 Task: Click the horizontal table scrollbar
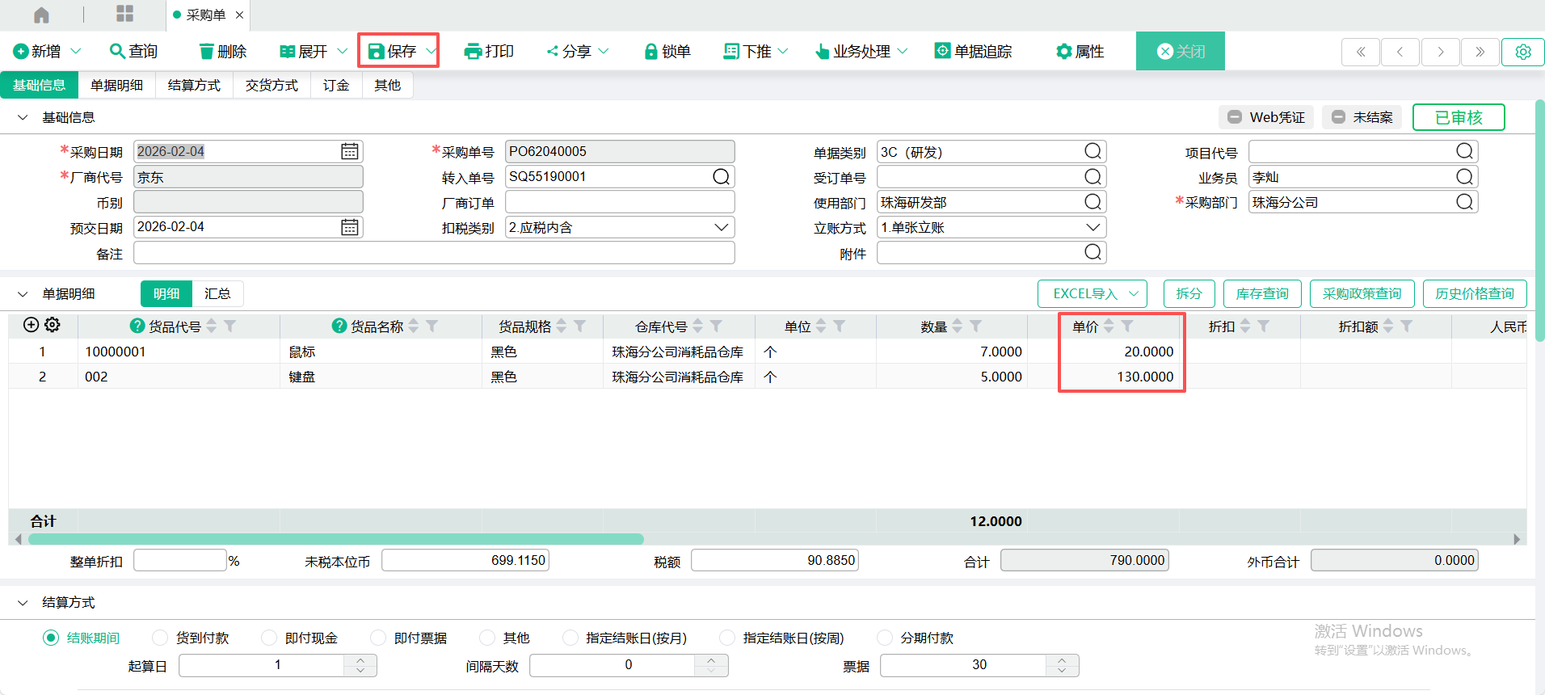coord(336,539)
